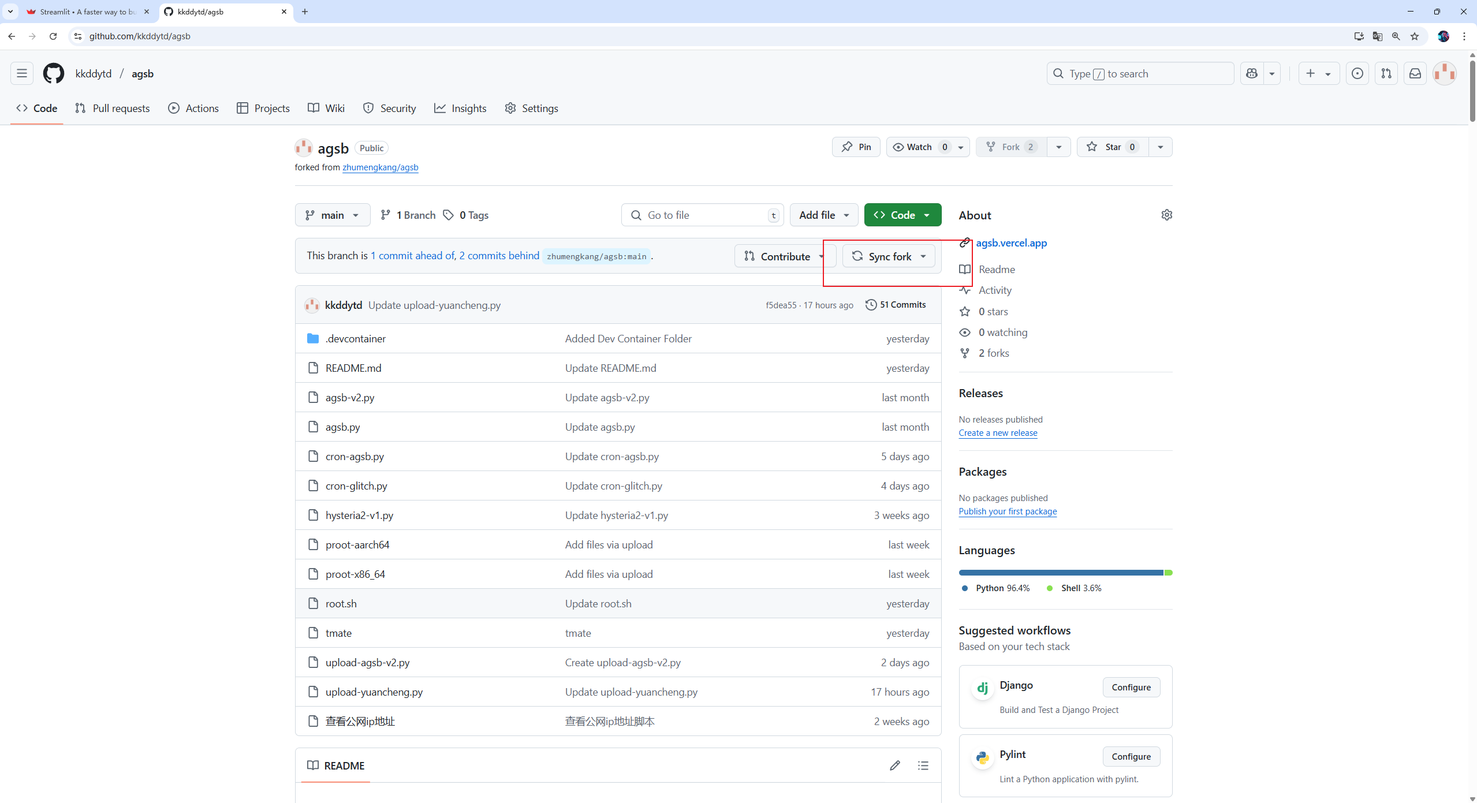Open the browser profile avatar
This screenshot has width=1477, height=803.
[x=1444, y=36]
